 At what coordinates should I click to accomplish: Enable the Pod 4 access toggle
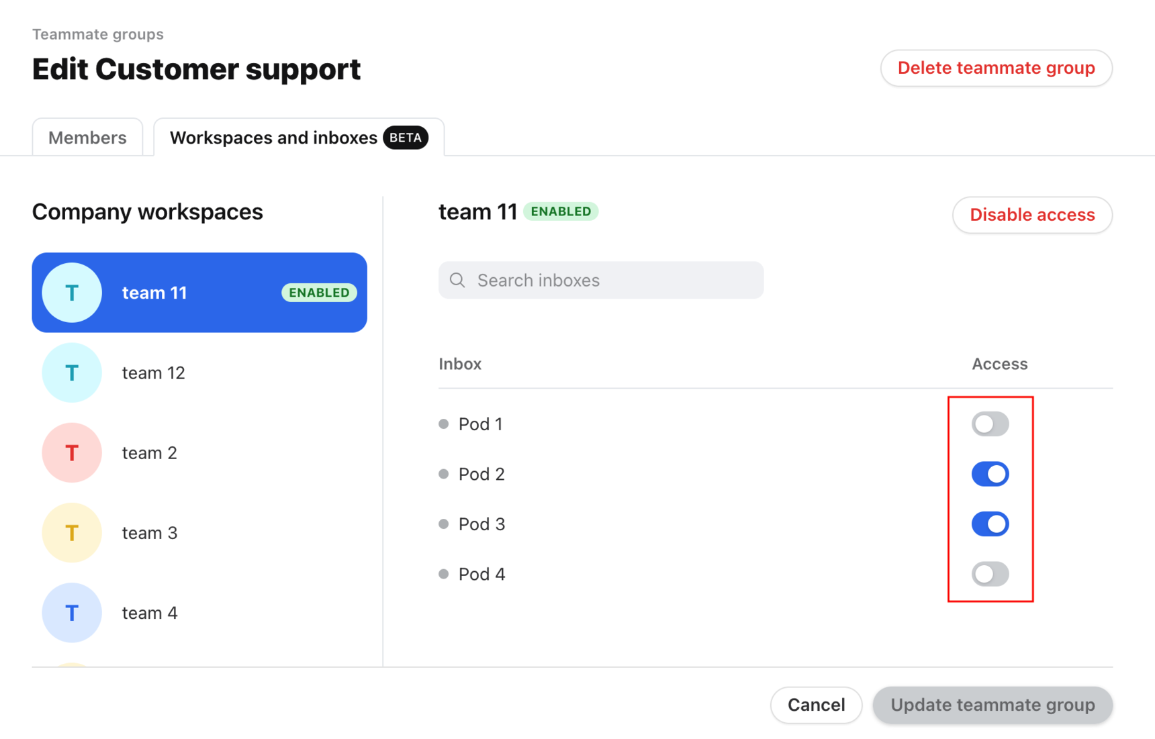coord(990,574)
